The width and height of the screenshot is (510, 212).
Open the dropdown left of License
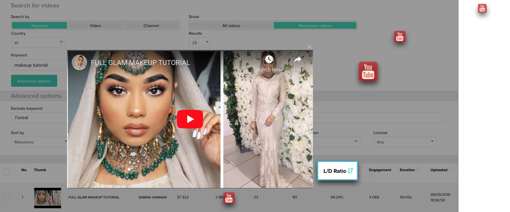pos(336,142)
